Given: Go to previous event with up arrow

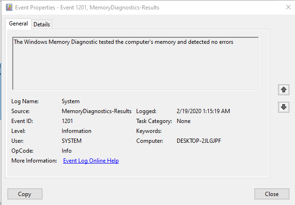Looking at the screenshot, I should tap(284, 90).
